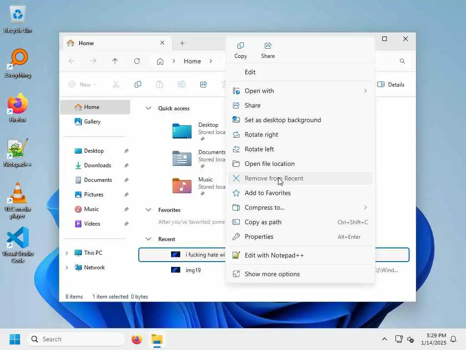466x350 pixels.
Task: Click the up directory arrow
Action: 115,61
